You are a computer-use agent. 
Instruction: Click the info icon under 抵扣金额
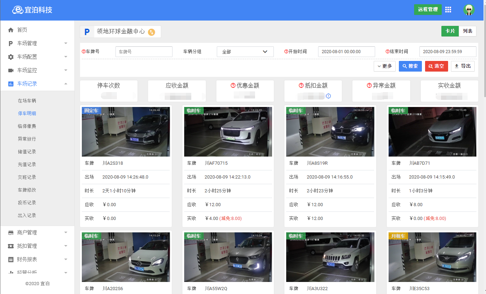(x=328, y=96)
